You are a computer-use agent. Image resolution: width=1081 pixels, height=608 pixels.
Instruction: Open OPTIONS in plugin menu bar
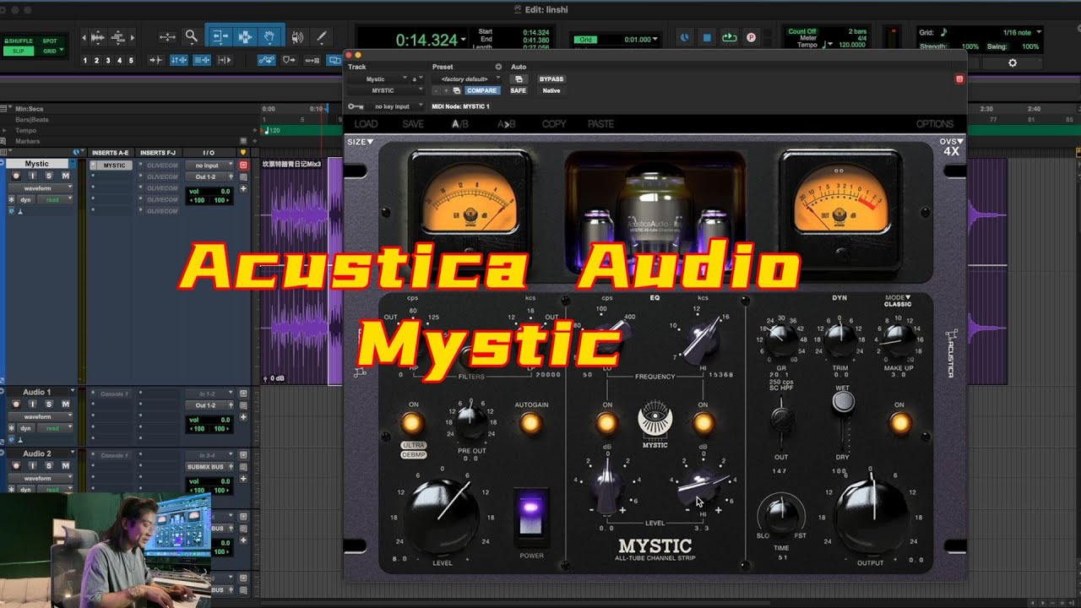[x=935, y=124]
